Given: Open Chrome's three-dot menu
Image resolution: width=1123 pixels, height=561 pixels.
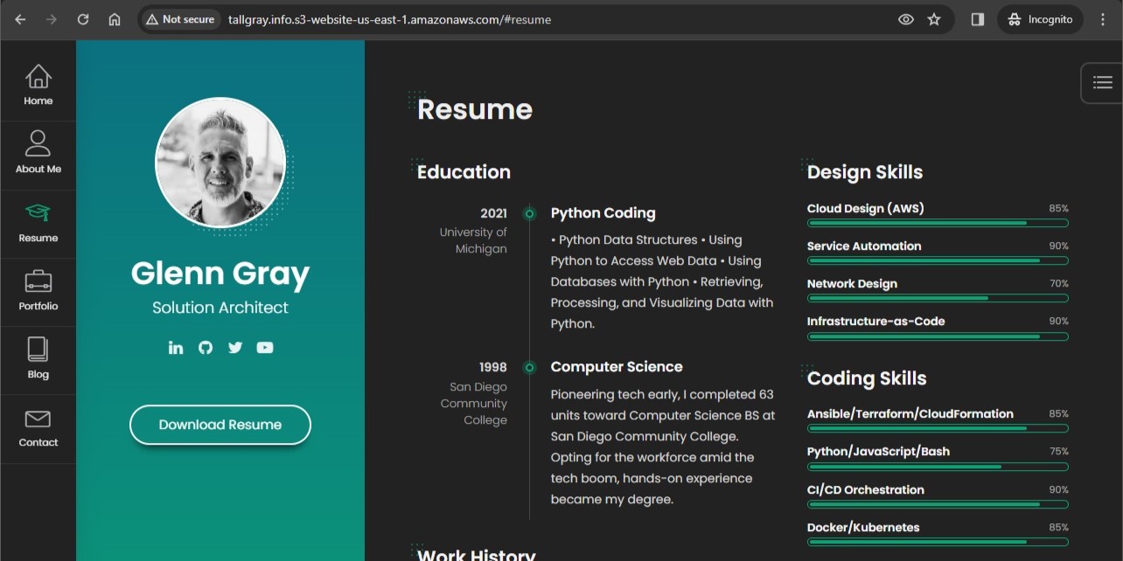Looking at the screenshot, I should coord(1103,18).
